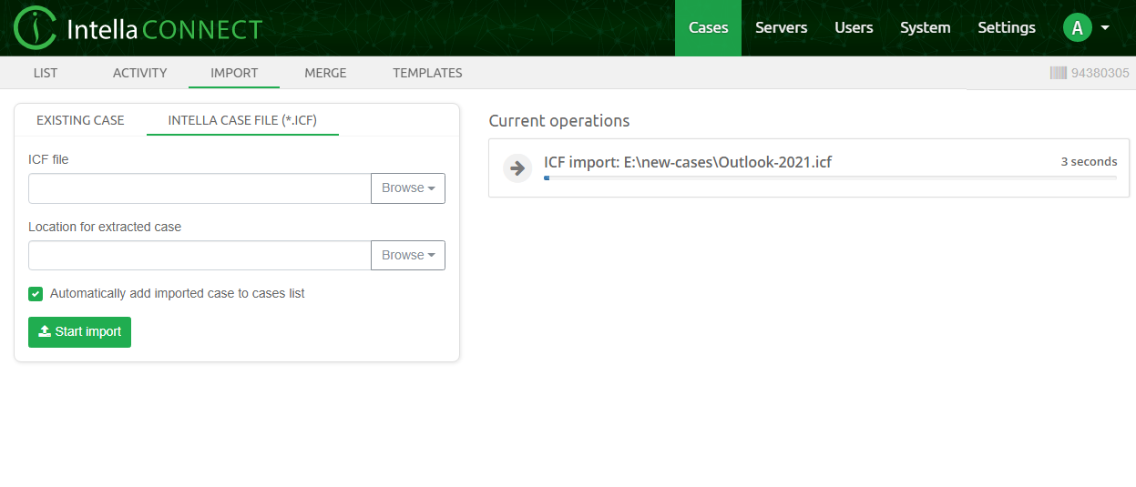This screenshot has height=487, width=1136.
Task: Open the Activity subtab
Action: pyautogui.click(x=139, y=73)
